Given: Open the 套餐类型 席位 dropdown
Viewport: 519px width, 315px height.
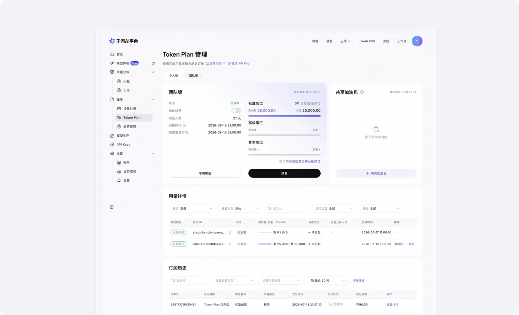Looking at the screenshot, I should coord(240,209).
